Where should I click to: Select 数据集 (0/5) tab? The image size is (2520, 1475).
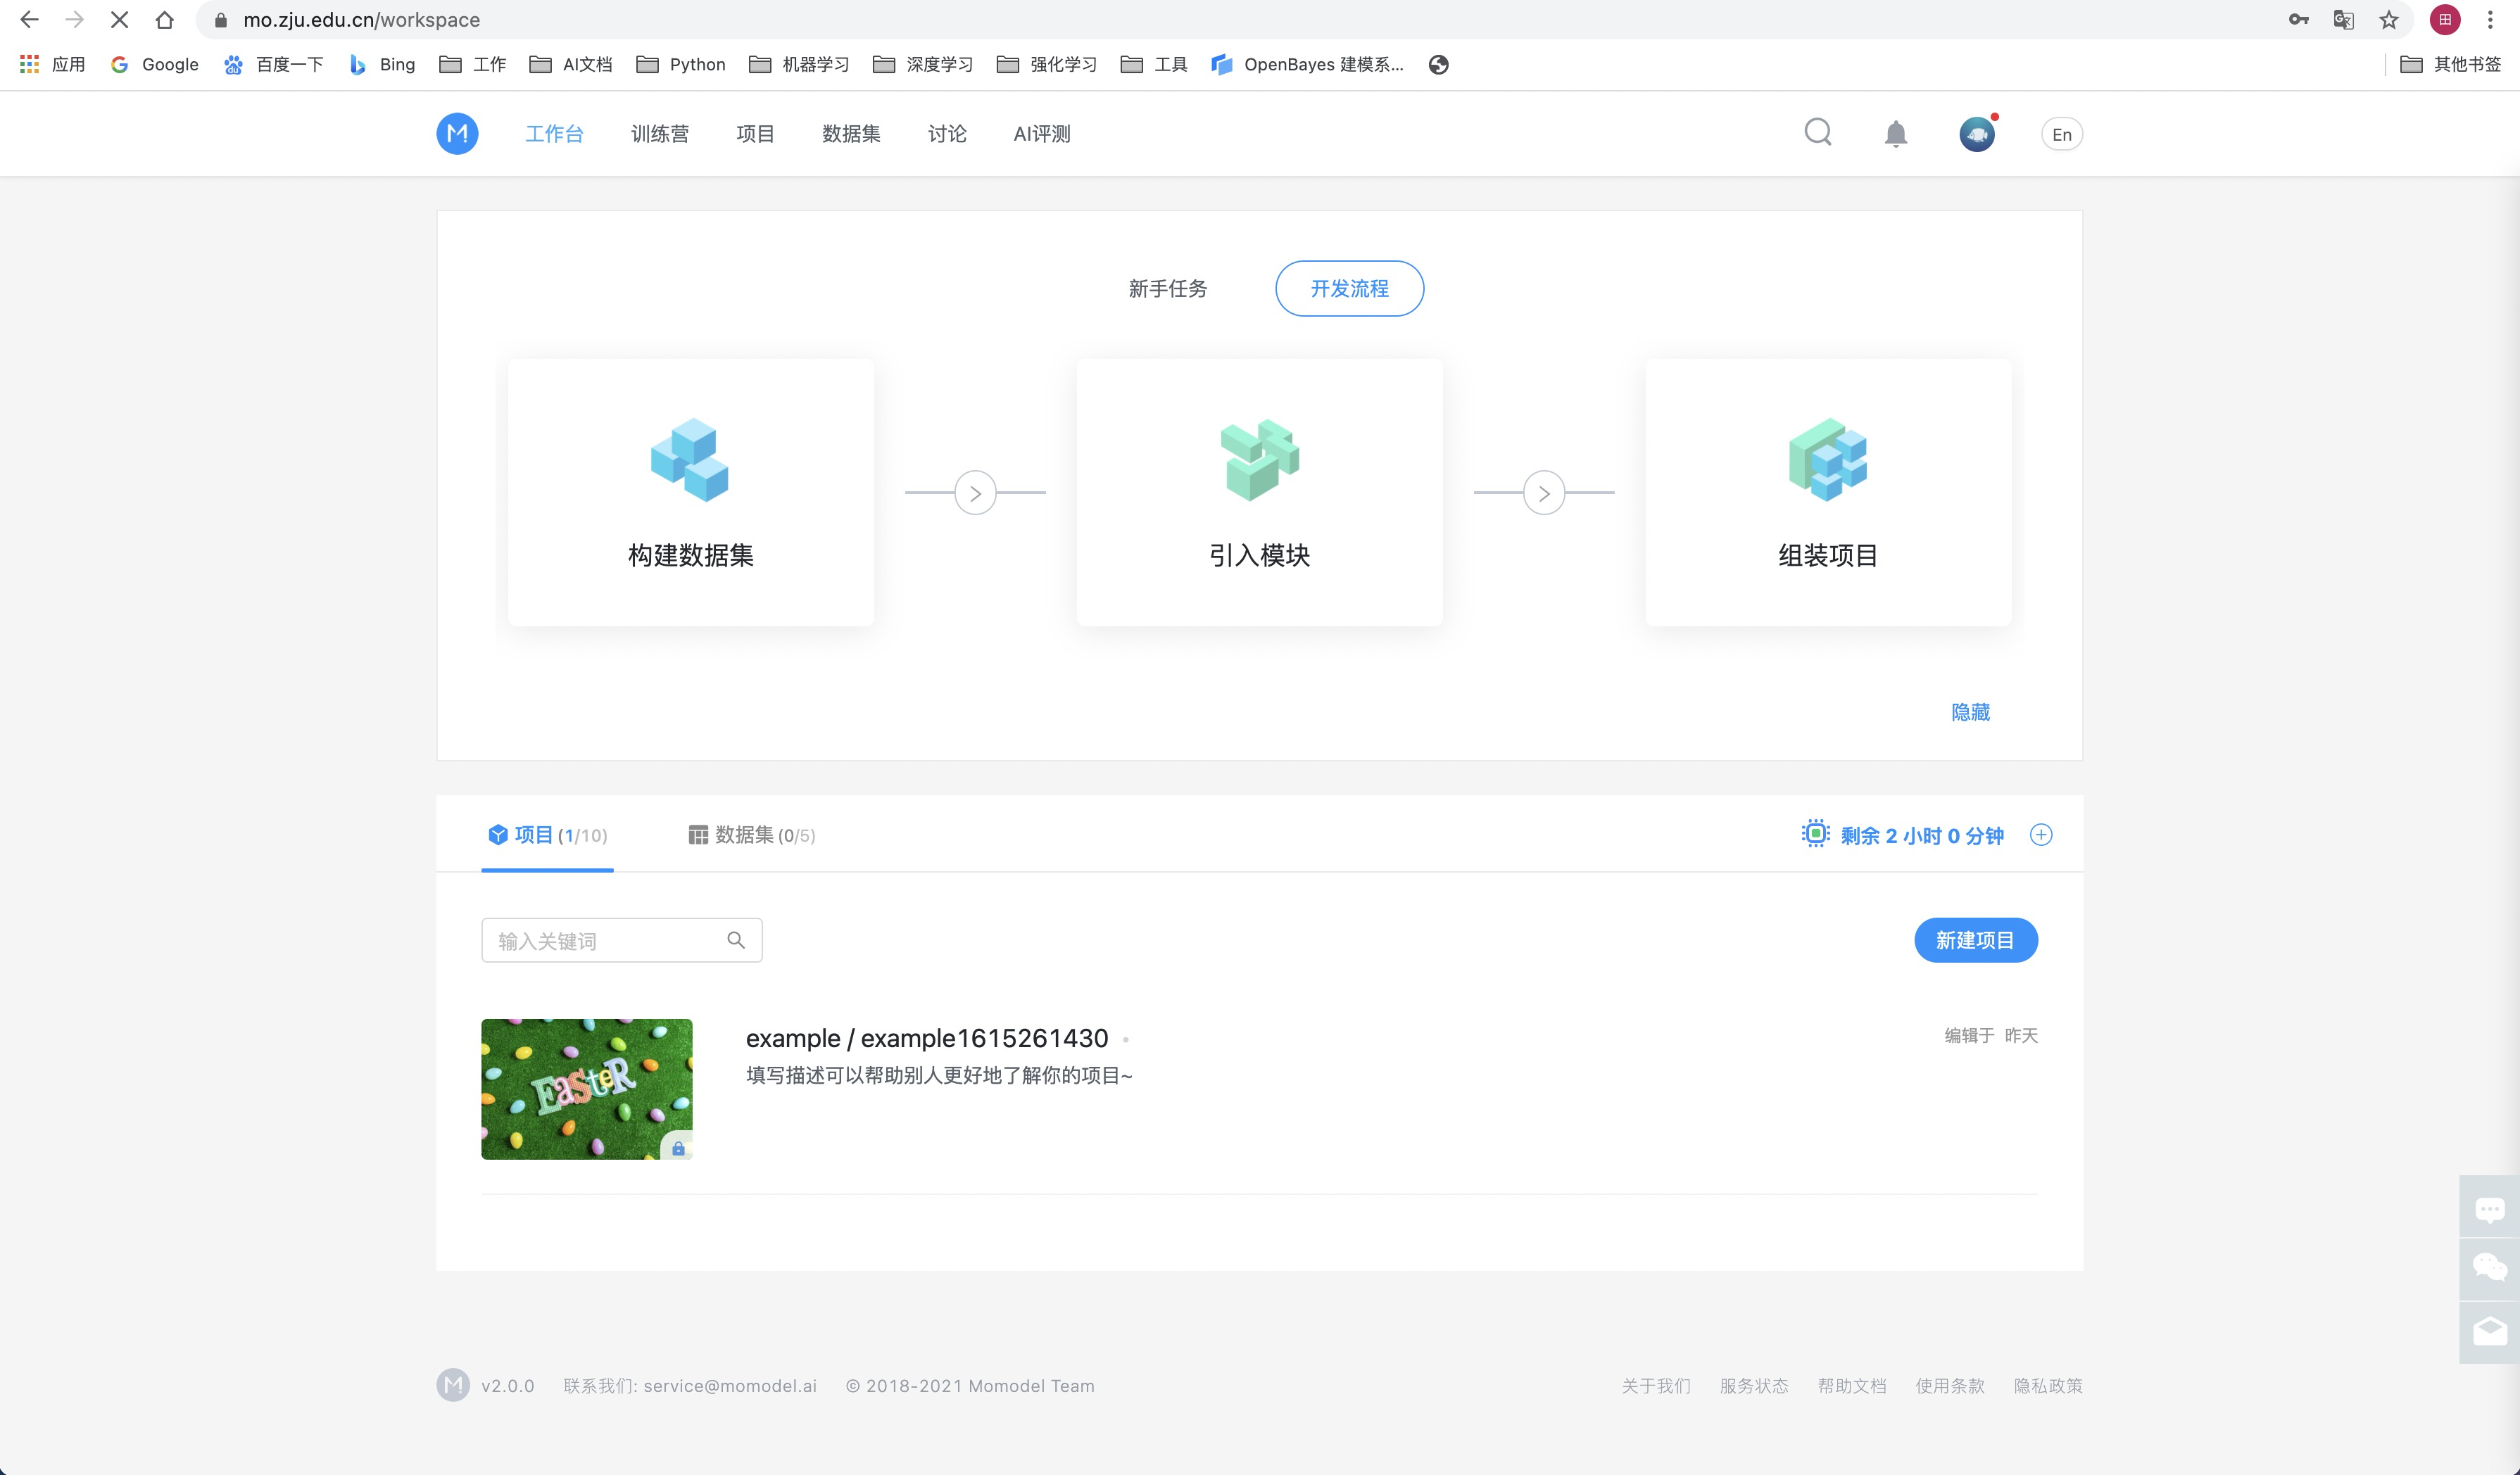pyautogui.click(x=752, y=835)
